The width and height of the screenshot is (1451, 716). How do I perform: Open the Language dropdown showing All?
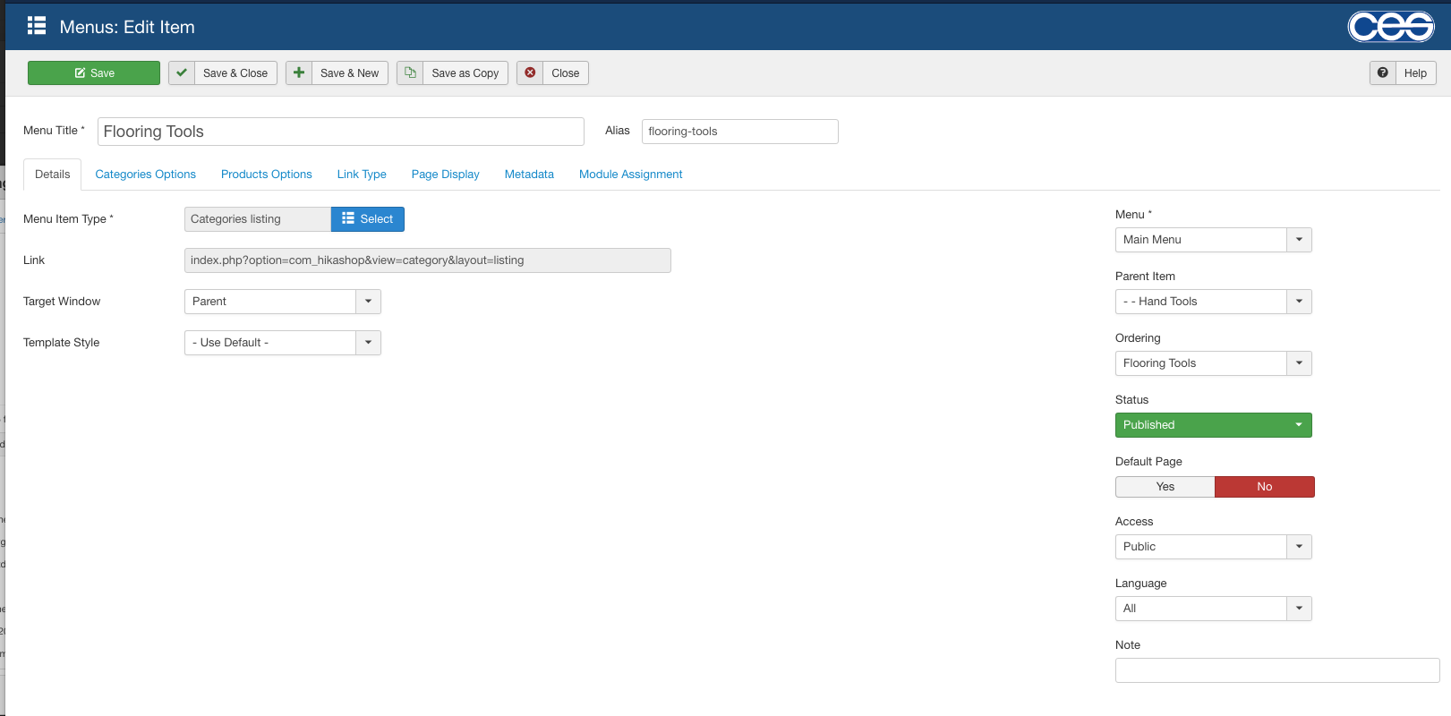tap(1214, 609)
